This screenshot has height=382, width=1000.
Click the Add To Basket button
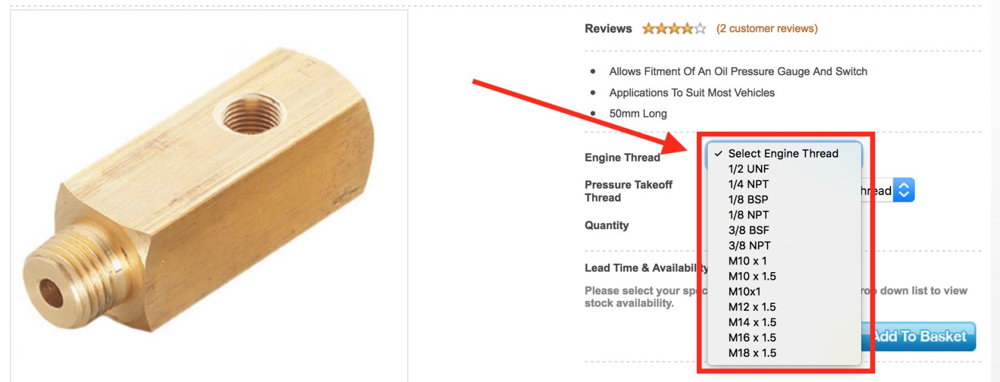point(918,336)
